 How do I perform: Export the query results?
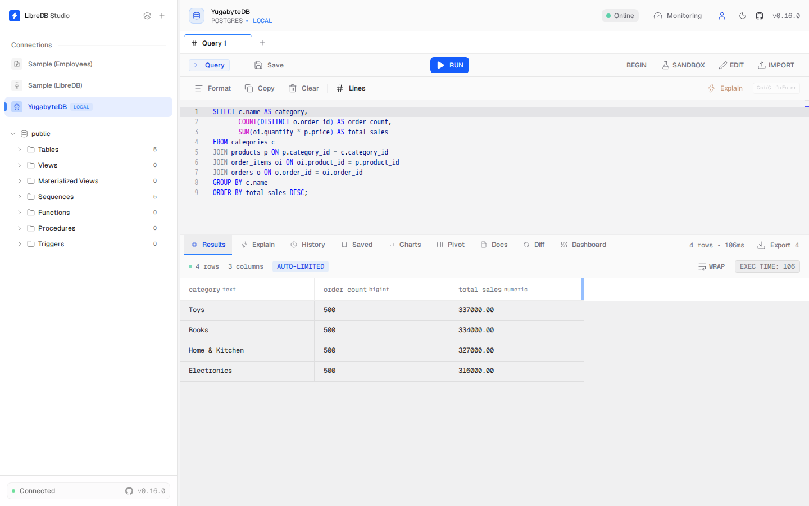coord(778,245)
